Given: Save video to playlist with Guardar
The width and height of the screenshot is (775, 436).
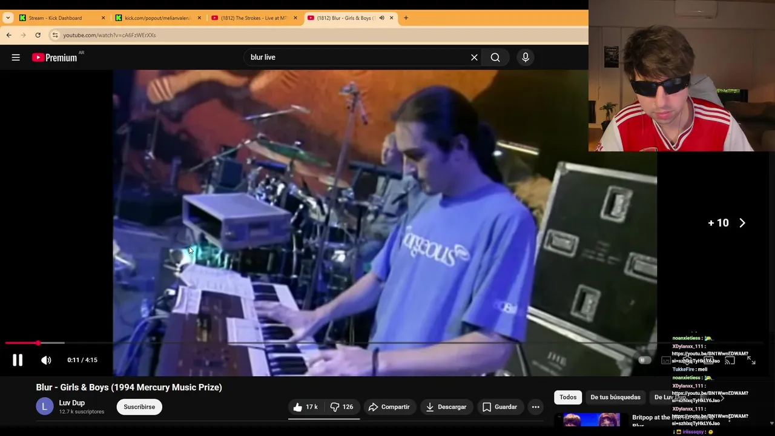Looking at the screenshot, I should 500,407.
